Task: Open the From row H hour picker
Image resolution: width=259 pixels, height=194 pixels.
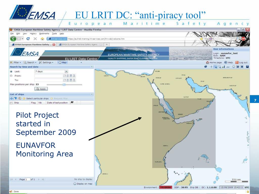Action: [68, 76]
